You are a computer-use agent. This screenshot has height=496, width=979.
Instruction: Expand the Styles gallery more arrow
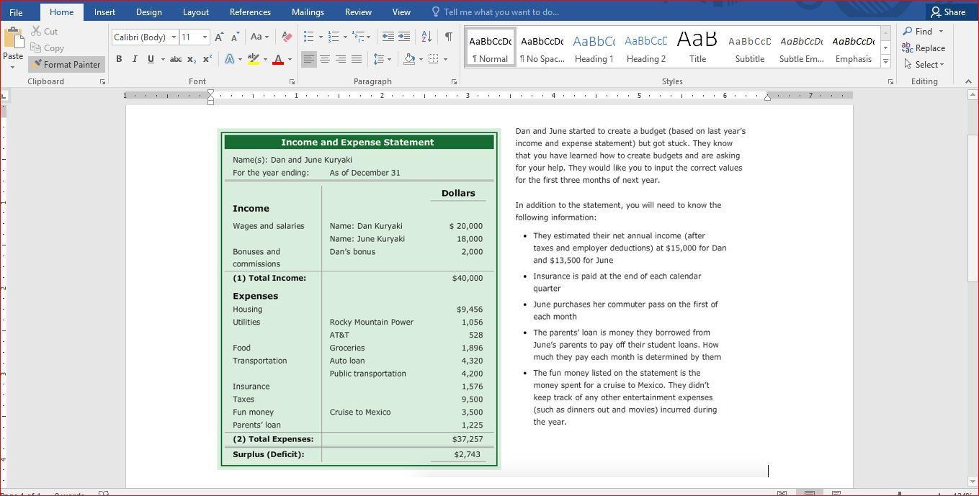[x=885, y=63]
